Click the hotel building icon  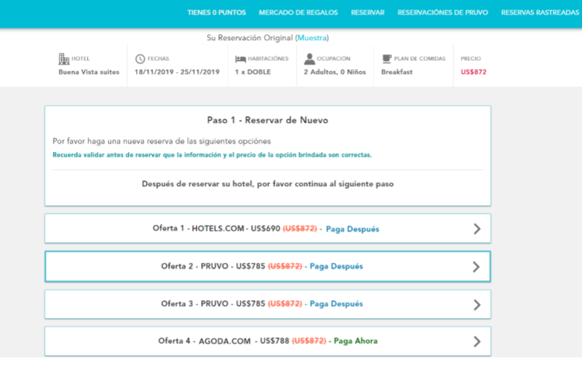(x=64, y=59)
